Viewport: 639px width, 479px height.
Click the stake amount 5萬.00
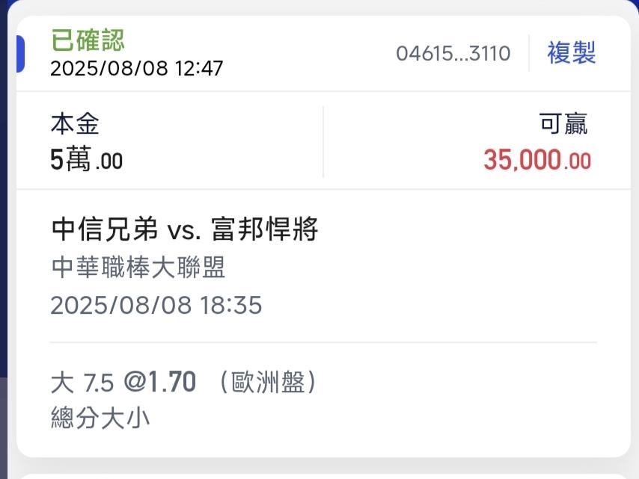click(x=86, y=160)
